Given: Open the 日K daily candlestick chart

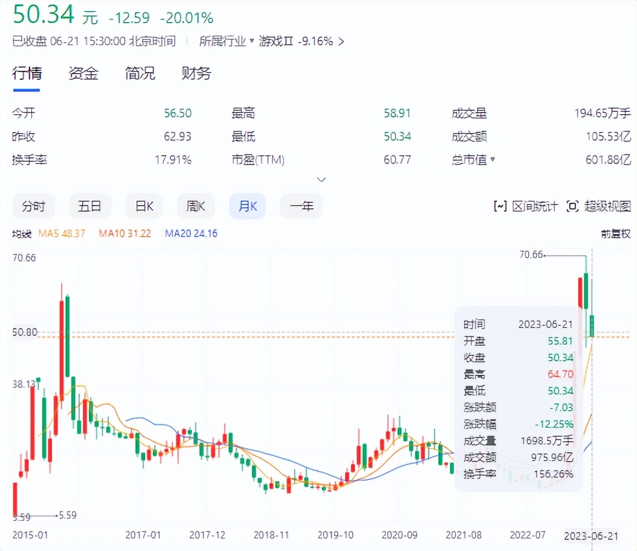Looking at the screenshot, I should (x=144, y=206).
